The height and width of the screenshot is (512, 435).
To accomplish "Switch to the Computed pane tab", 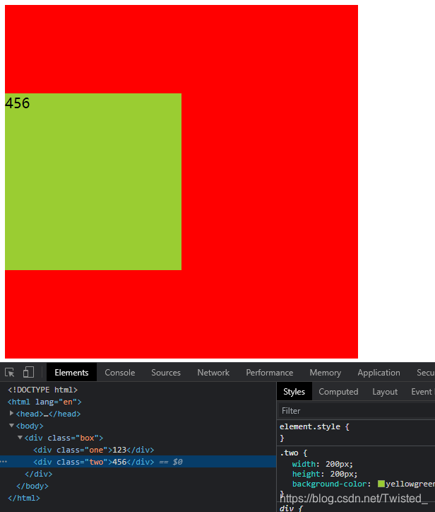I will 338,392.
